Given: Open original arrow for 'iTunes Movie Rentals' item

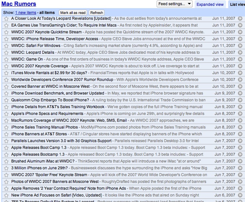Looking at the screenshot, I should (x=240, y=73).
